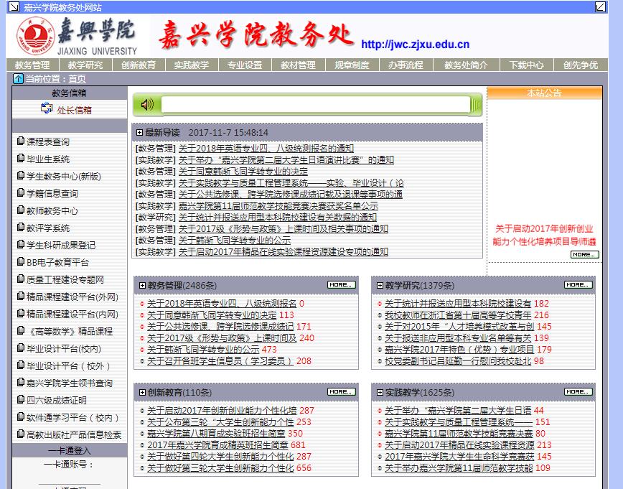Open the 下载中心 navigation menu
This screenshot has width=623, height=489.
526,65
